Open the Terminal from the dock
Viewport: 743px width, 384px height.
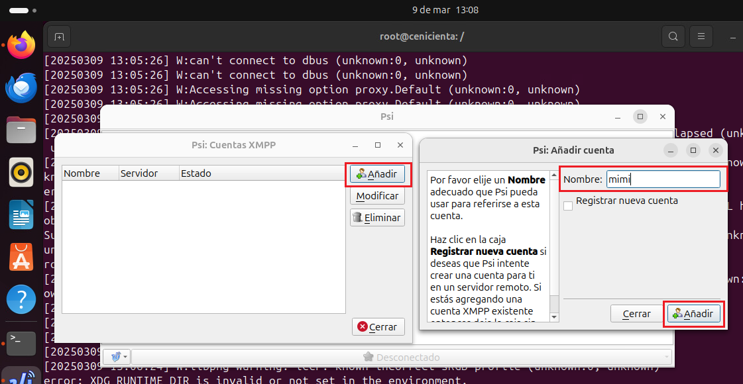21,343
